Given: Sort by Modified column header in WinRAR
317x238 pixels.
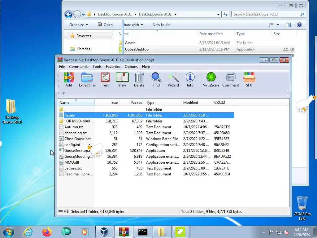Looking at the screenshot, I should (x=197, y=102).
